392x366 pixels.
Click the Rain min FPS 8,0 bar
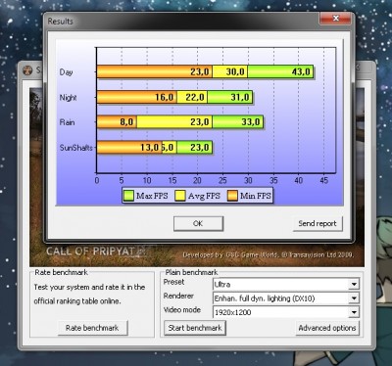click(x=117, y=122)
